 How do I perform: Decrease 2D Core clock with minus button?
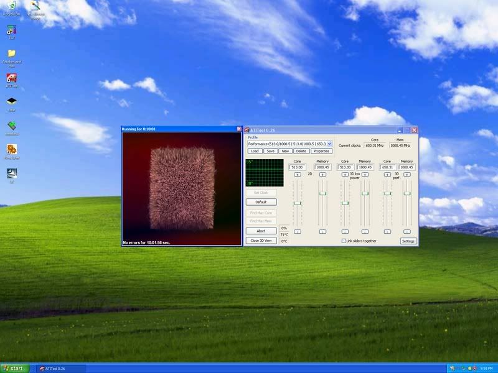pyautogui.click(x=298, y=231)
